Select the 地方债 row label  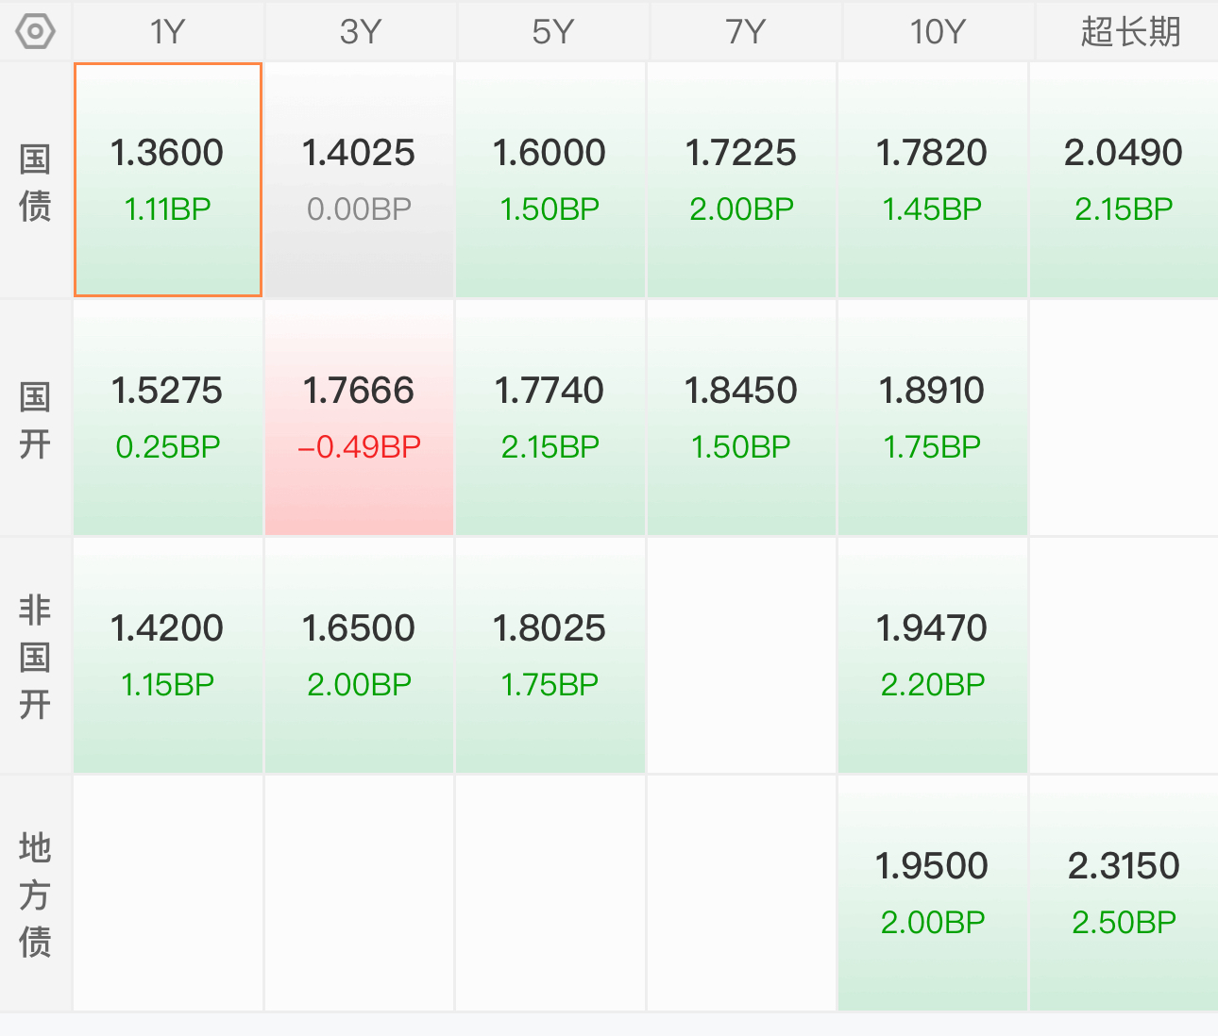click(x=36, y=894)
